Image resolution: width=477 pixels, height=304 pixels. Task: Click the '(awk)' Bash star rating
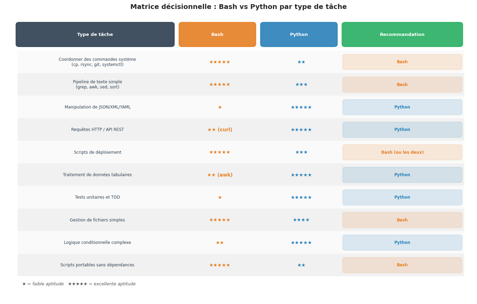pos(220,175)
